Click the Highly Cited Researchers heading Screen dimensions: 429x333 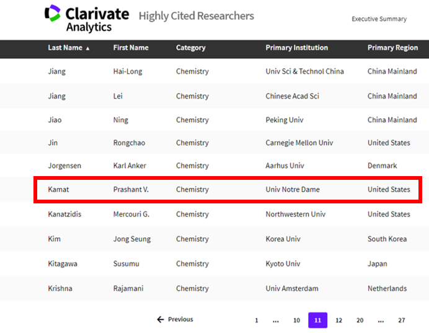[x=197, y=16]
